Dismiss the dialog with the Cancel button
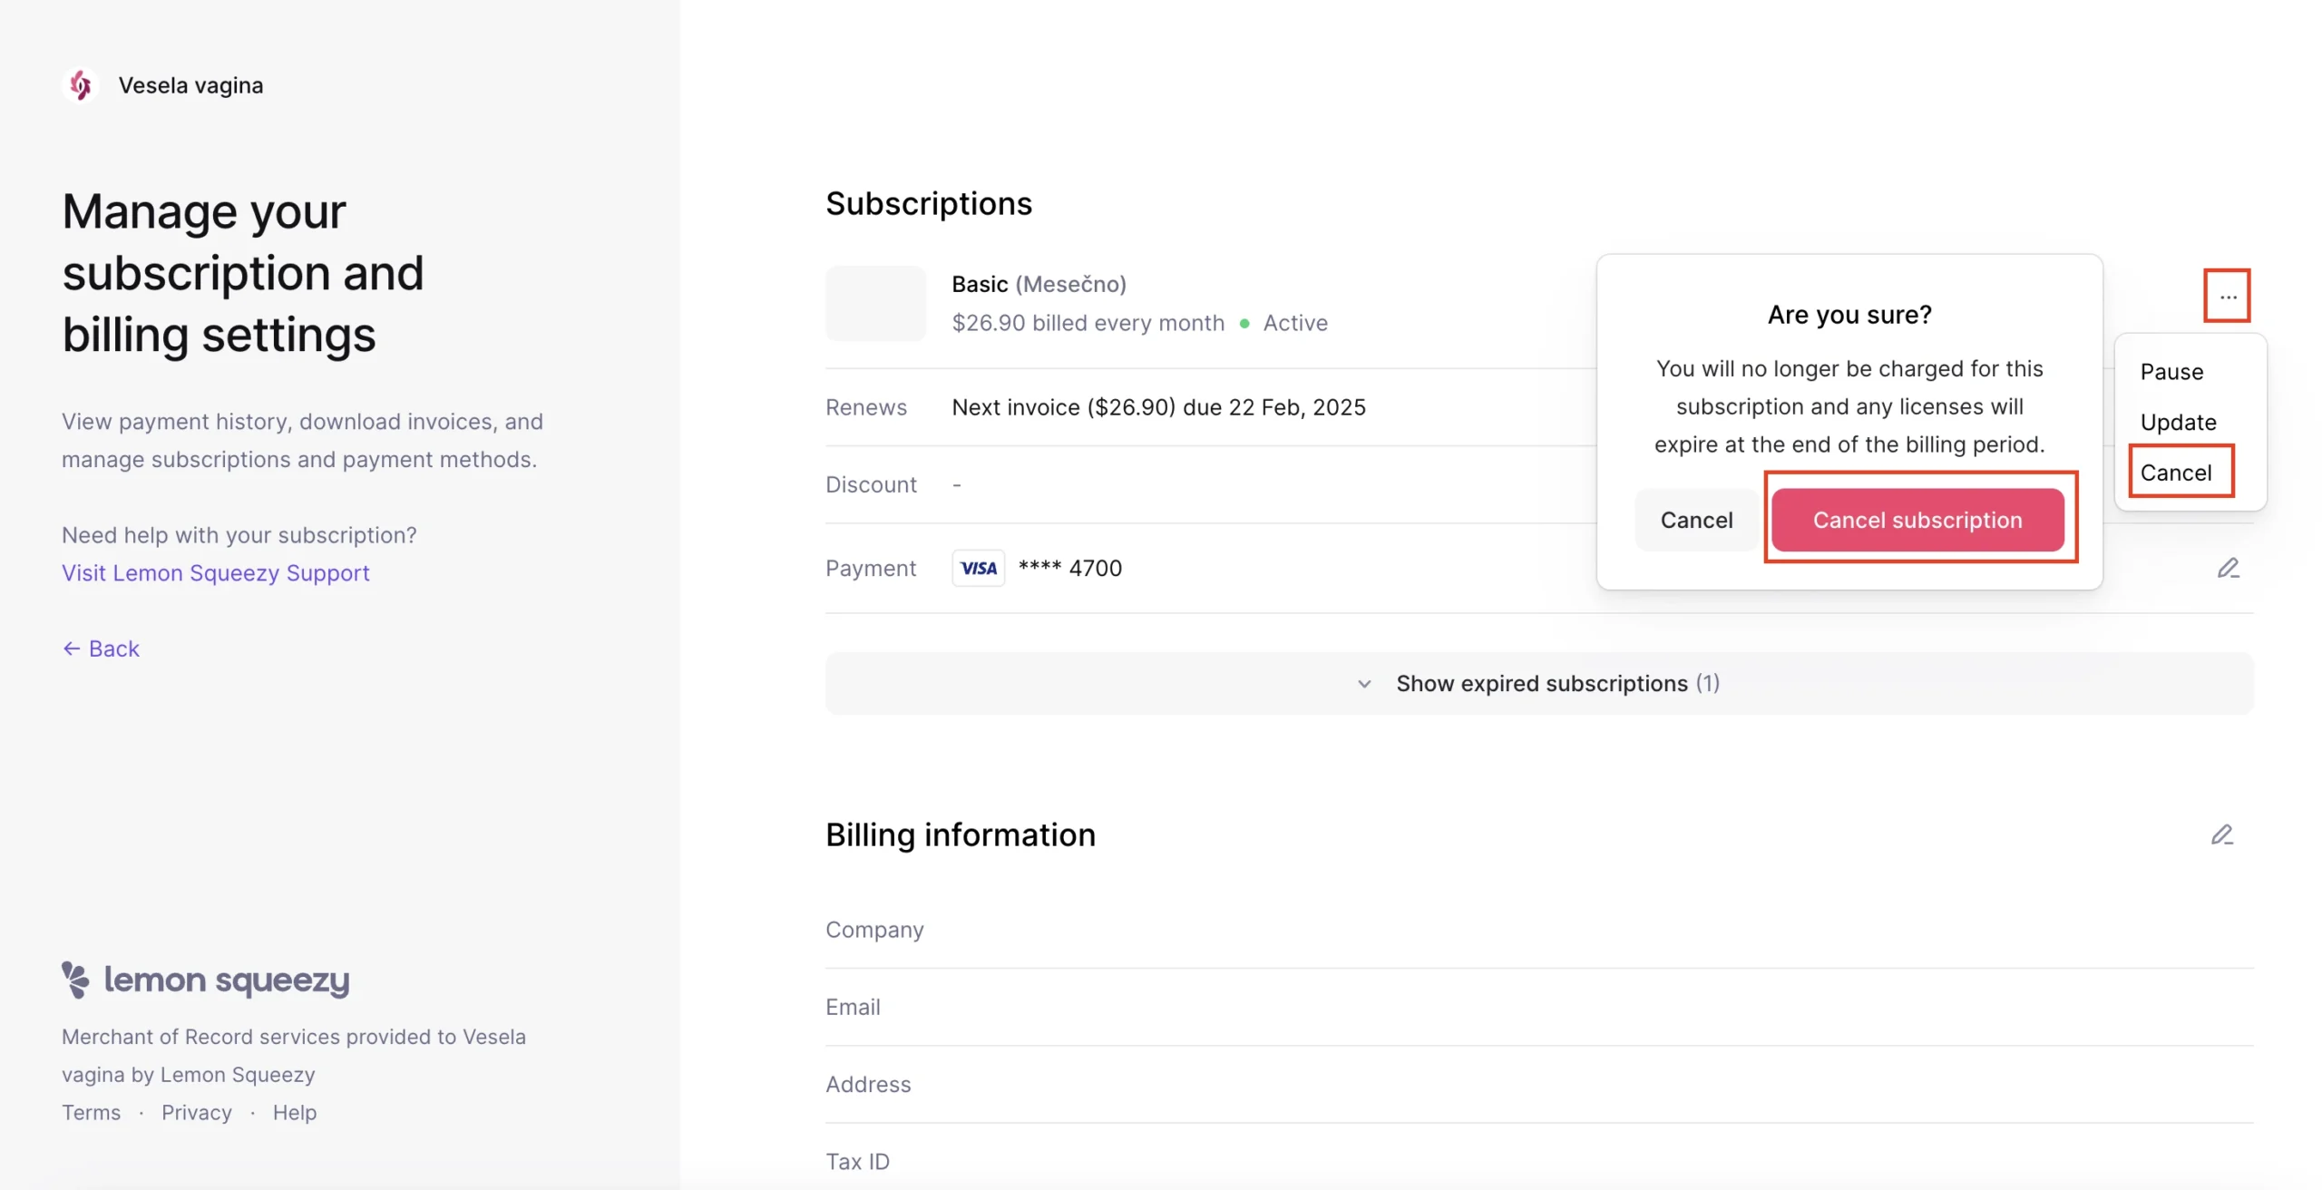Image resolution: width=2322 pixels, height=1190 pixels. tap(1696, 520)
